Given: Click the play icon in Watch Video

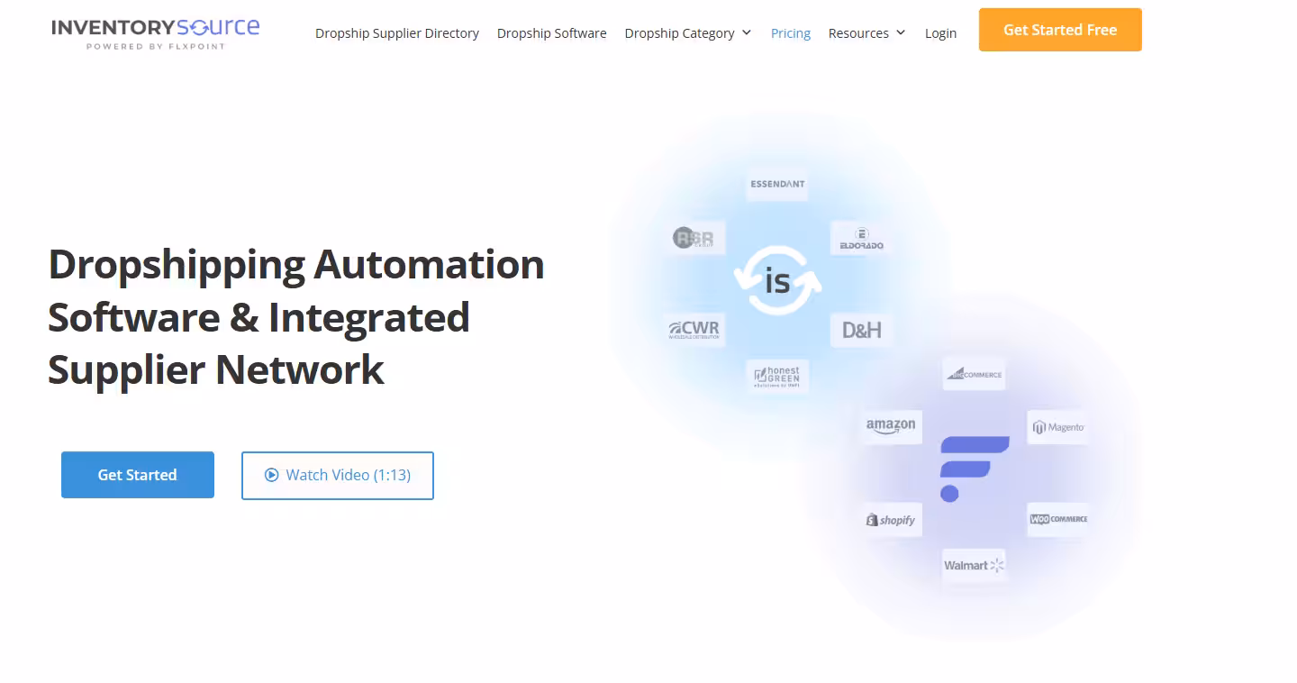Looking at the screenshot, I should tap(271, 475).
